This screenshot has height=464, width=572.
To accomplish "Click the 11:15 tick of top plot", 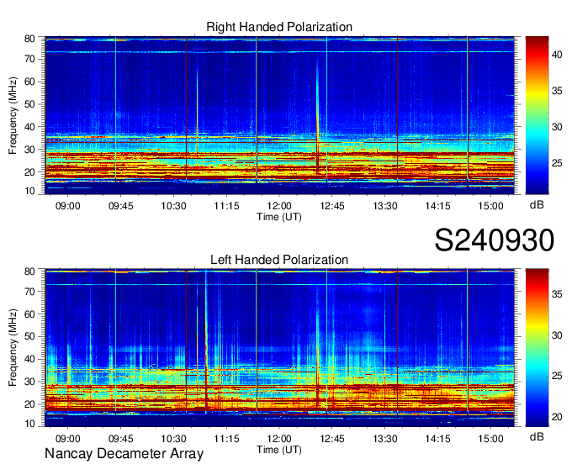I will [226, 206].
